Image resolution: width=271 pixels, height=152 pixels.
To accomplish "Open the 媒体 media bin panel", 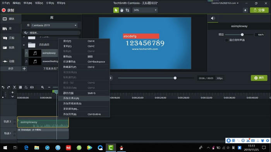I will (x=9, y=19).
